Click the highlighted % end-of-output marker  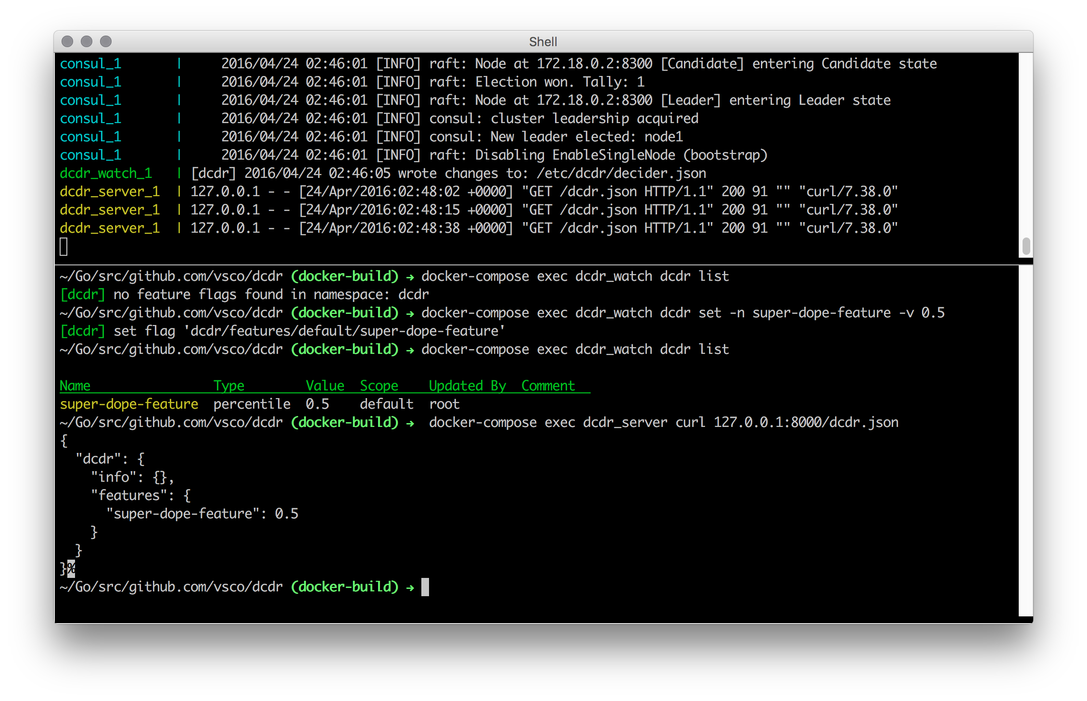pos(71,569)
